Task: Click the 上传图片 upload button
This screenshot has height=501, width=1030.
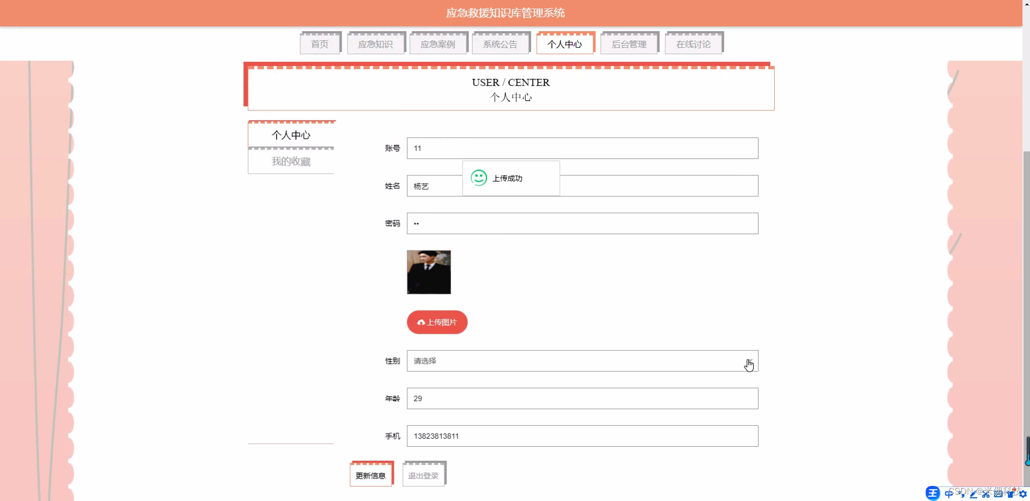Action: (437, 322)
